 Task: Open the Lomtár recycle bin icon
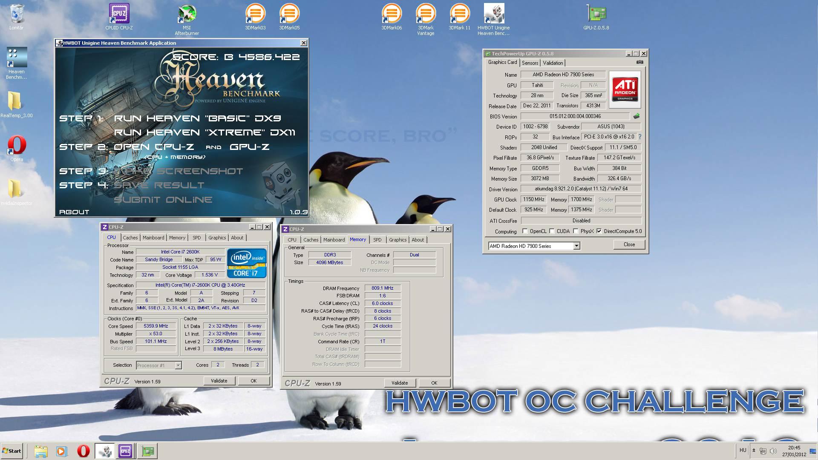click(x=17, y=17)
